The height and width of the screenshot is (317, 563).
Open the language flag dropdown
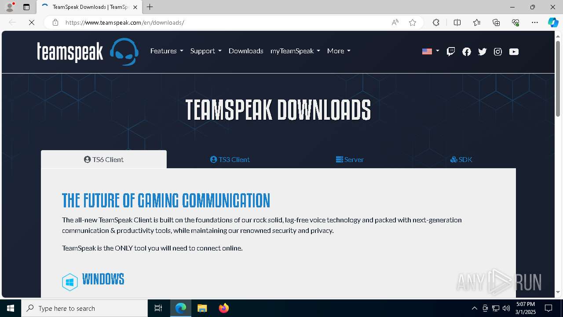coord(431,52)
